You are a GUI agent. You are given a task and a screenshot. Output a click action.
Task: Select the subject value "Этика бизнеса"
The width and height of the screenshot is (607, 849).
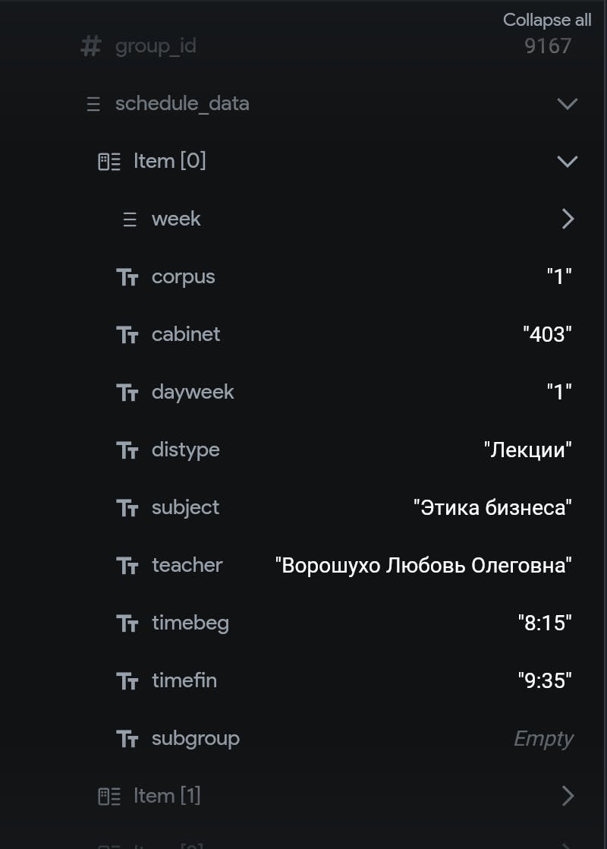(x=492, y=508)
